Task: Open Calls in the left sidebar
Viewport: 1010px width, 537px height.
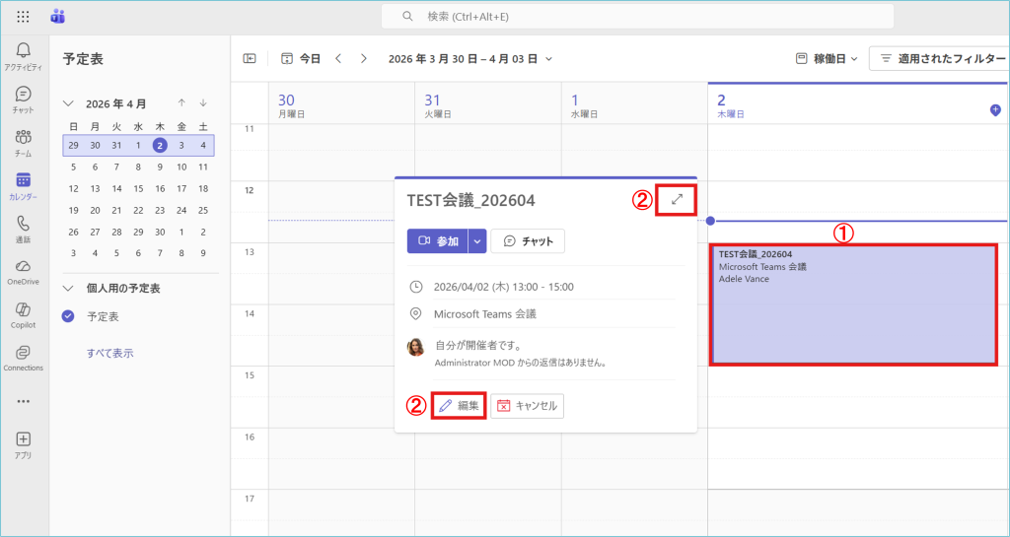Action: (x=24, y=228)
